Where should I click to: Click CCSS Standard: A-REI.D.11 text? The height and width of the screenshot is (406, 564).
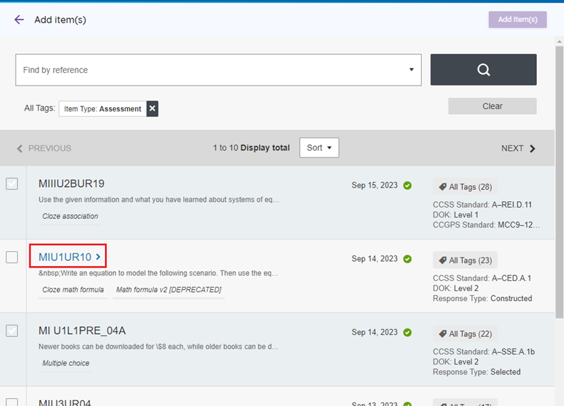point(482,205)
